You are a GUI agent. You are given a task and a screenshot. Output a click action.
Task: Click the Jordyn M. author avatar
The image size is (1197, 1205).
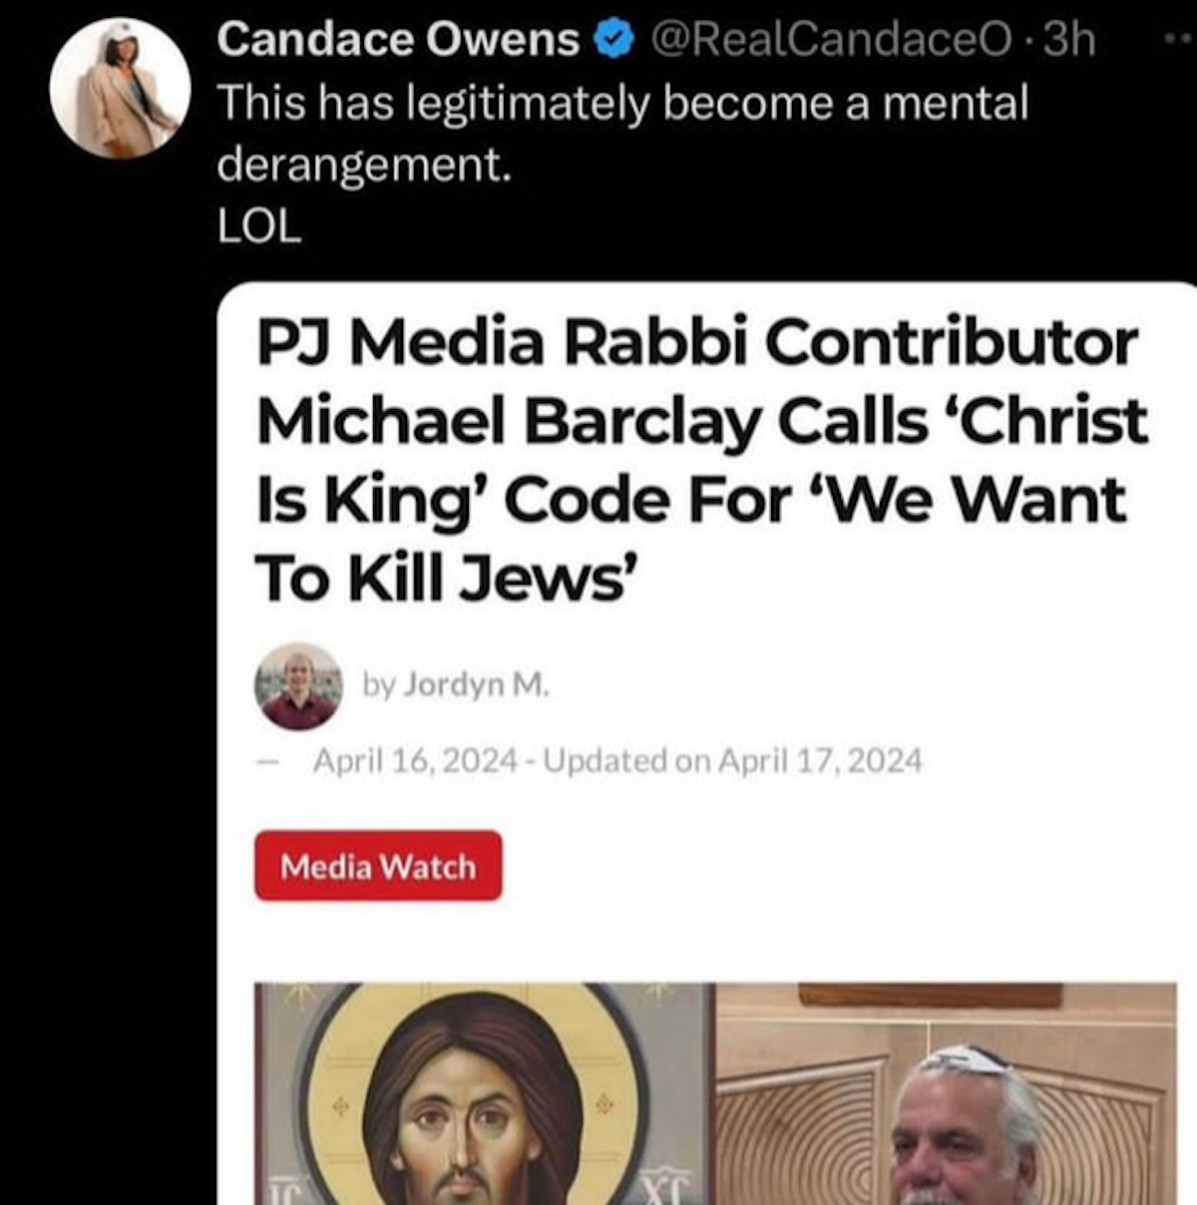pyautogui.click(x=298, y=686)
